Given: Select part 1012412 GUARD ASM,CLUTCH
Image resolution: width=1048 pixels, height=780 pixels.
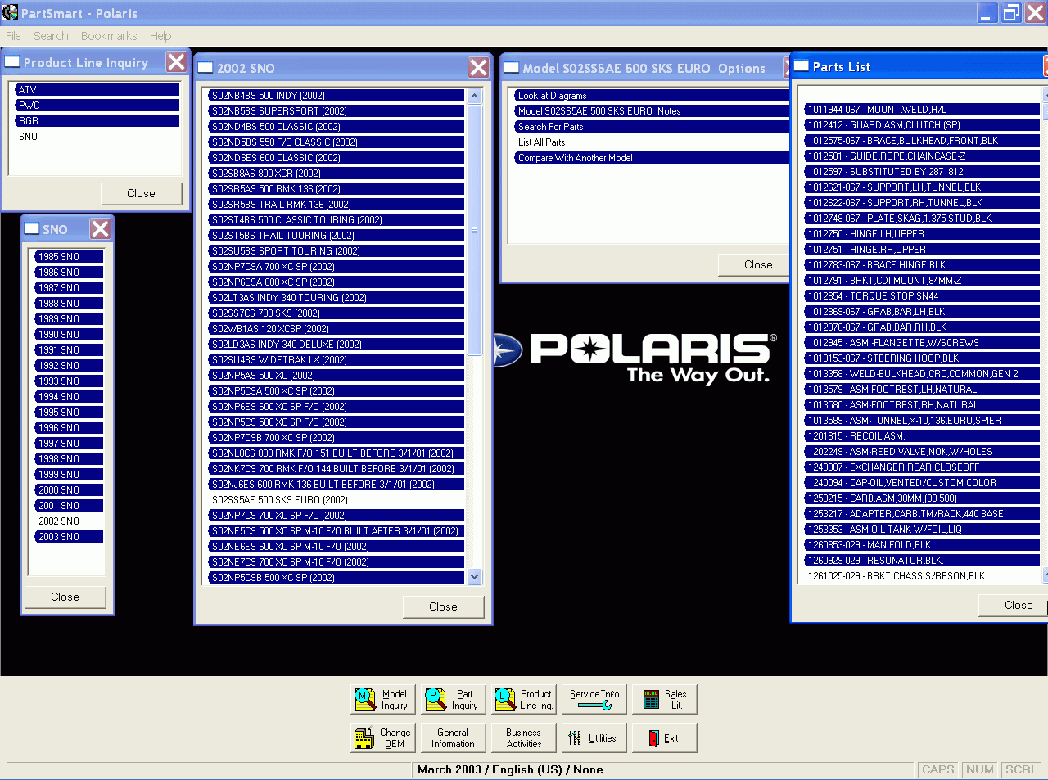Looking at the screenshot, I should (x=922, y=125).
